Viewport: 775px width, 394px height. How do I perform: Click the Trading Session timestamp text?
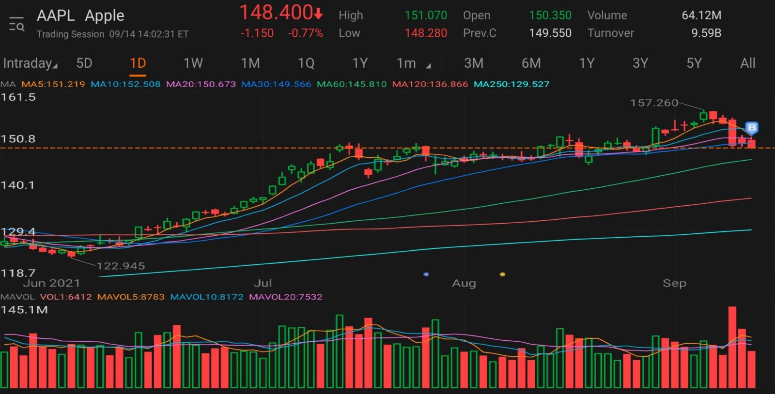pos(113,34)
